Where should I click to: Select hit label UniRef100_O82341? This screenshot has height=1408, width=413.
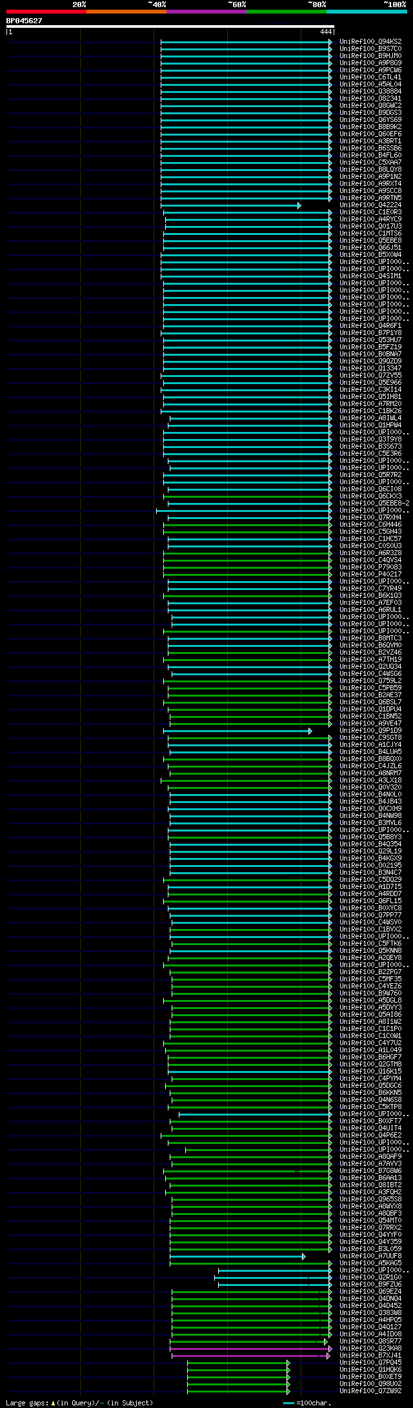point(370,98)
